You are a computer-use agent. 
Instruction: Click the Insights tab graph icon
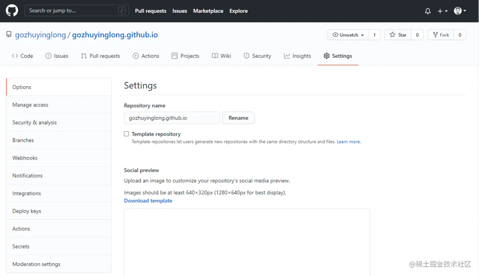pyautogui.click(x=287, y=56)
